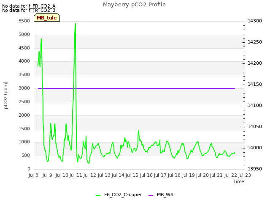This screenshot has height=203, width=270.
Task: Click the Jul 23 x-axis tick label
Action: [245, 176]
